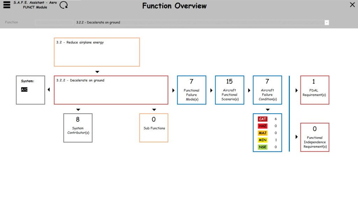Open the 7 Functional Failure Mode(s) tile
The image size is (358, 199).
(191, 90)
